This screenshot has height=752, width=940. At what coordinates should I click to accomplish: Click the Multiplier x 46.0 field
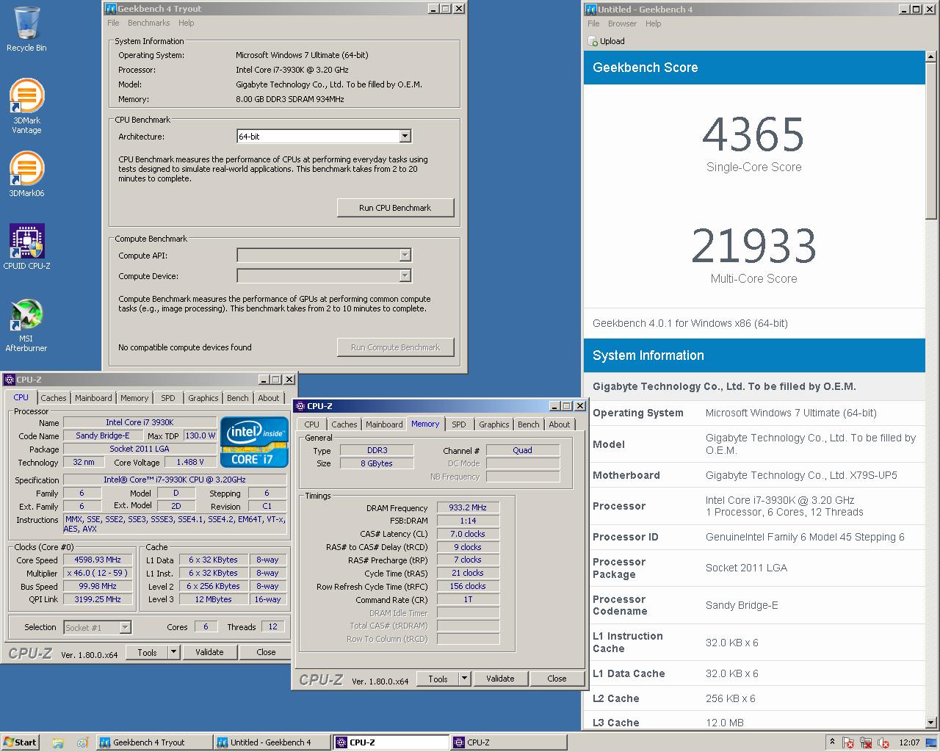pyautogui.click(x=98, y=573)
